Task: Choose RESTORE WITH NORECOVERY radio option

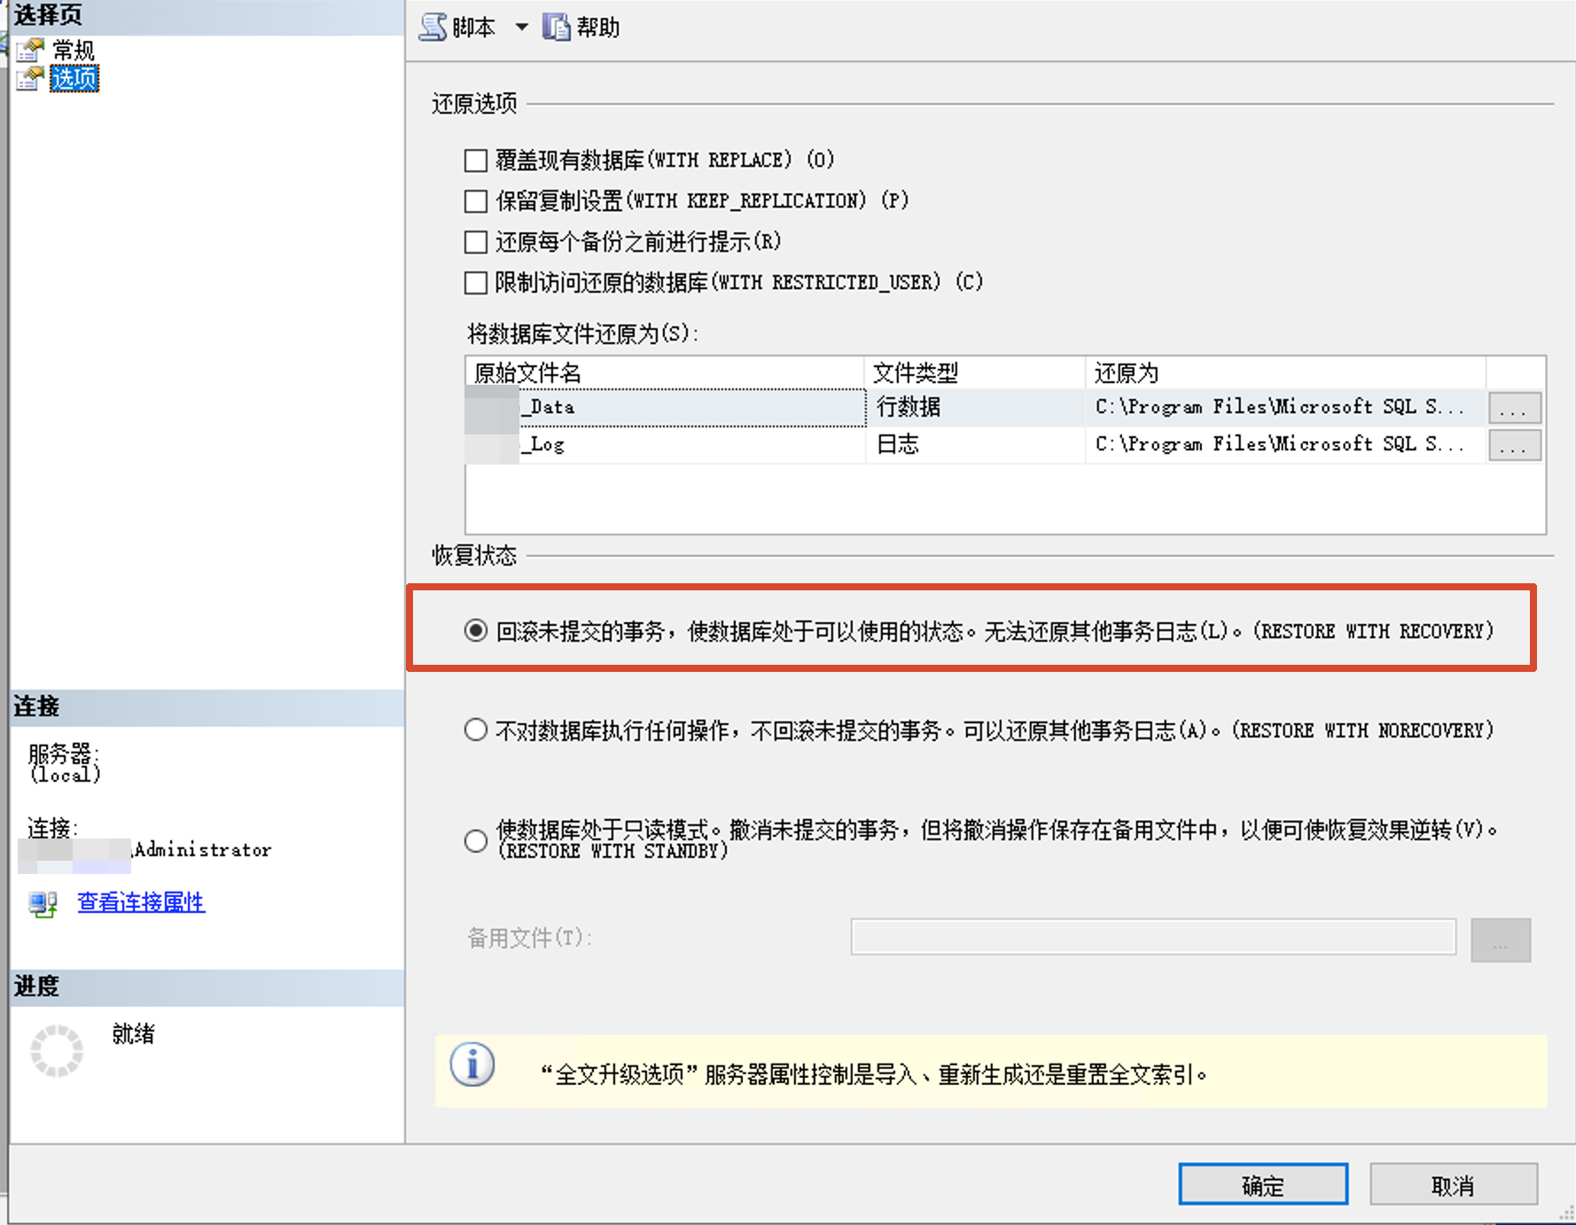Action: [476, 730]
